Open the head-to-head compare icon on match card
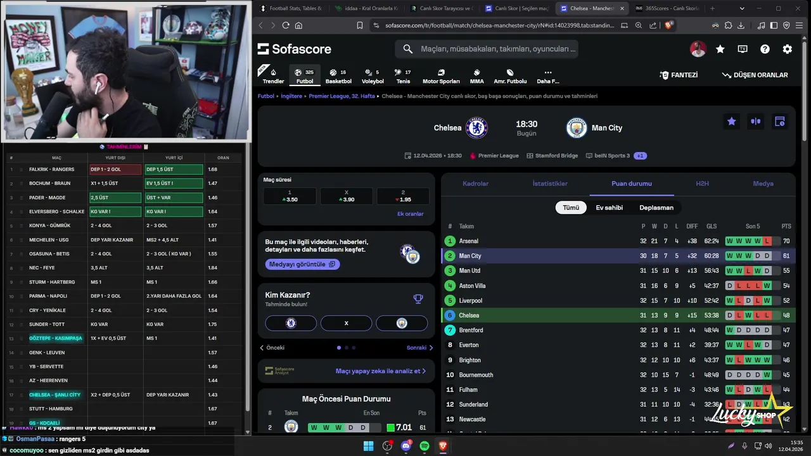This screenshot has height=456, width=811. [x=755, y=122]
